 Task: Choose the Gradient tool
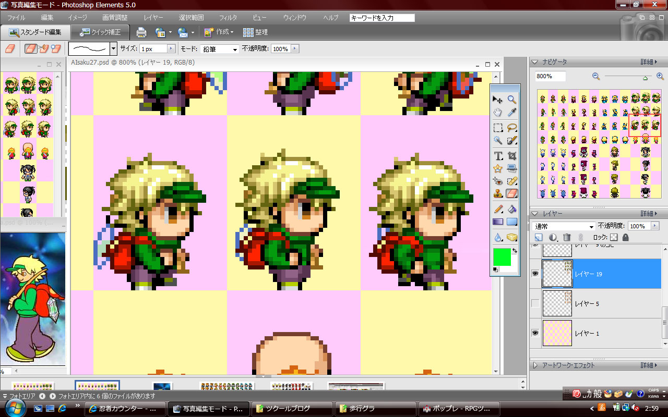tap(498, 222)
